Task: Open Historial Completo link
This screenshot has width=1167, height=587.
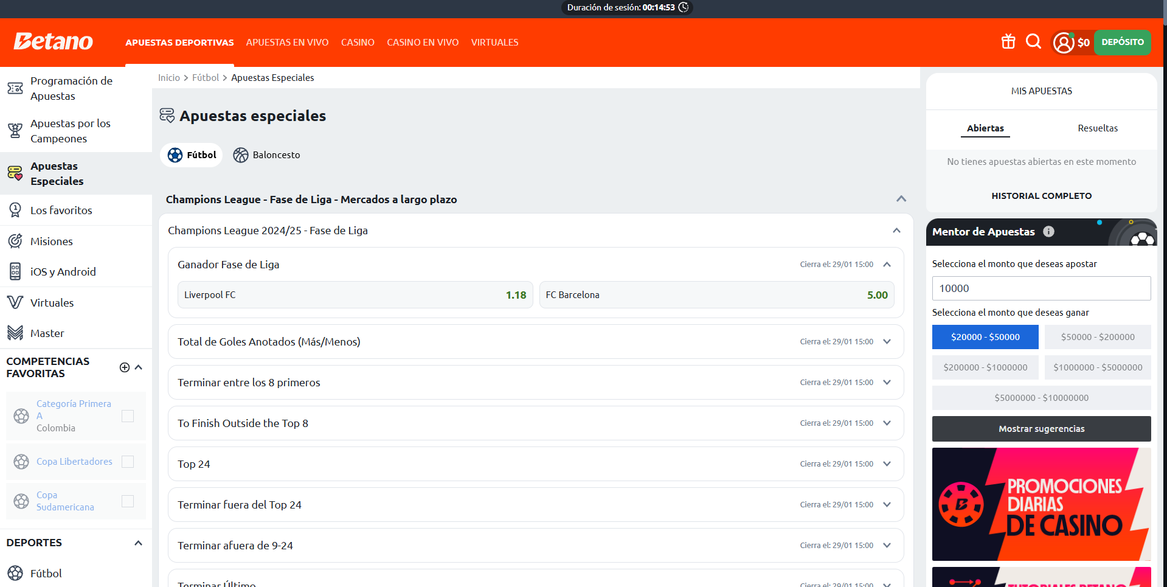Action: [x=1042, y=196]
